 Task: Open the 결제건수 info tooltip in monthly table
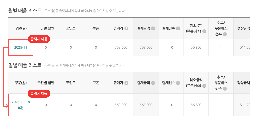pyautogui.click(x=178, y=28)
